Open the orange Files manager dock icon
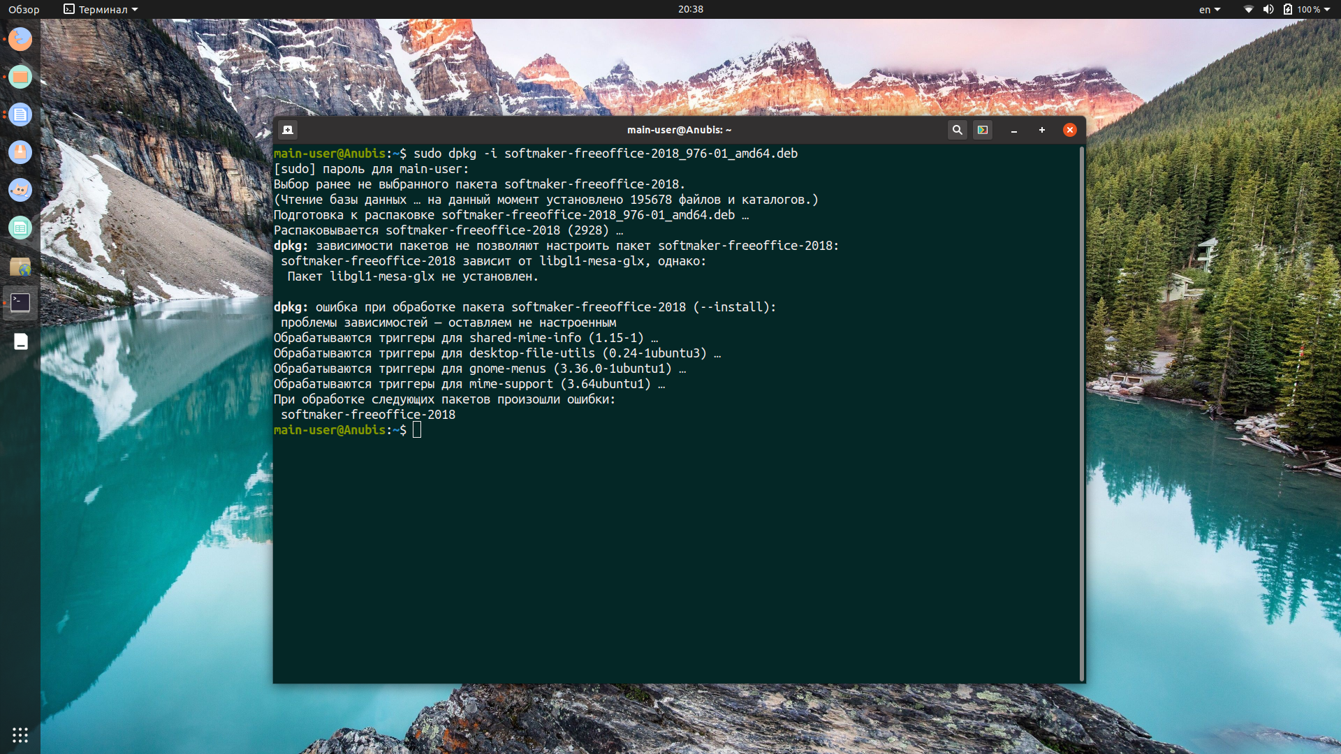 20,77
